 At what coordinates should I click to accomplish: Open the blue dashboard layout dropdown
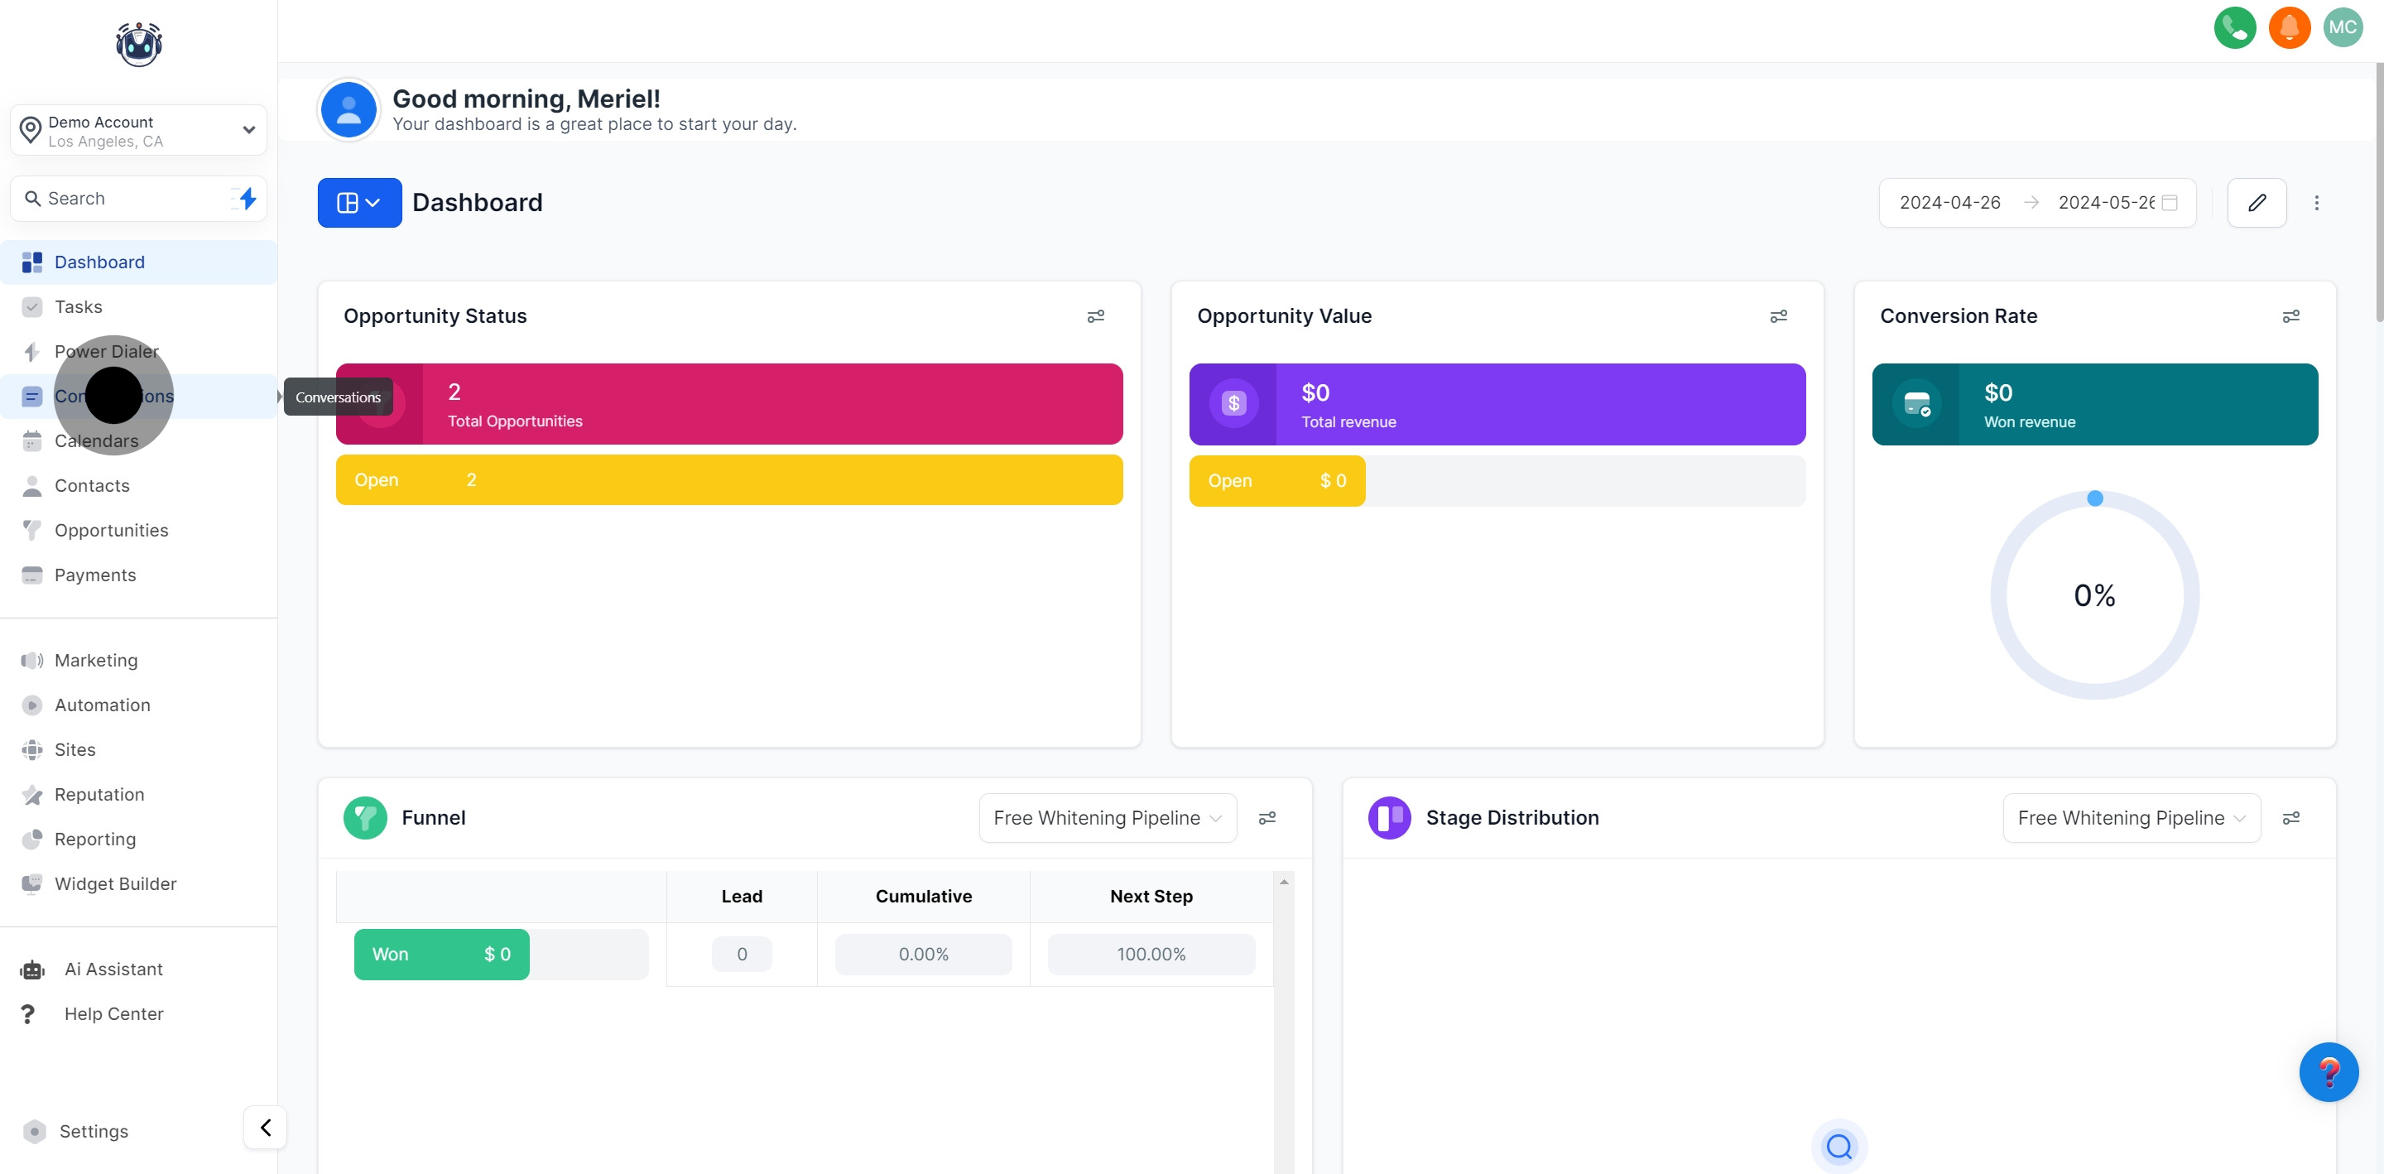coord(359,203)
